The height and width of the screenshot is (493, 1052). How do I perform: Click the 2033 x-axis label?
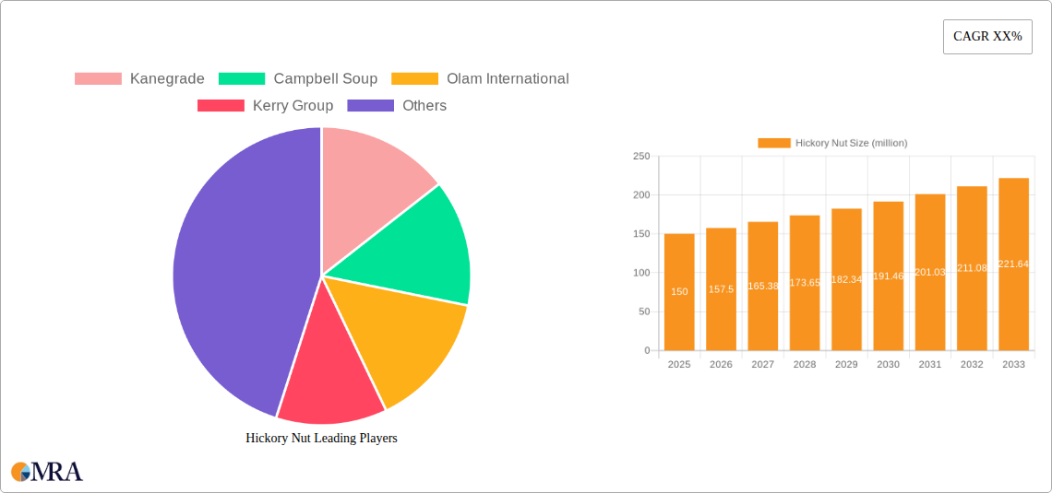1014,365
